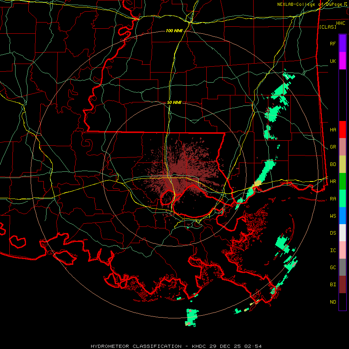Select the GR graupel color swatch
This screenshot has width=349, height=349.
click(342, 147)
